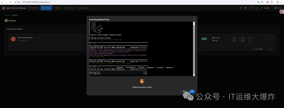Viewport: 284px width, 108px height.
Task: Click the 'List of your devices' heading
Action: [x=15, y=29]
